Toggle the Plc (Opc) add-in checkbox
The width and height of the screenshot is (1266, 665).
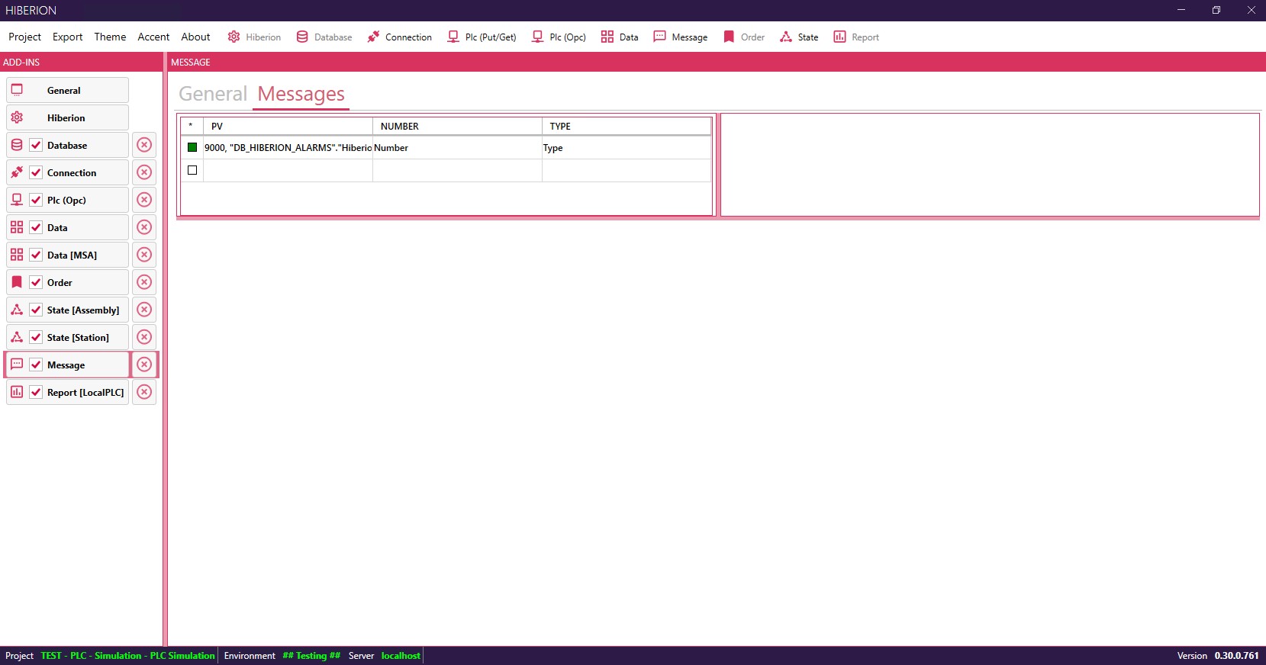(36, 200)
